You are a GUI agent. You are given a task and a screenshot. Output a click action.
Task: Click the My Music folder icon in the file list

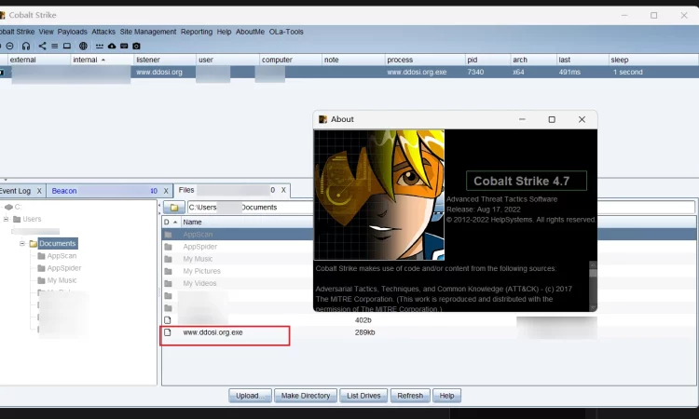point(168,259)
